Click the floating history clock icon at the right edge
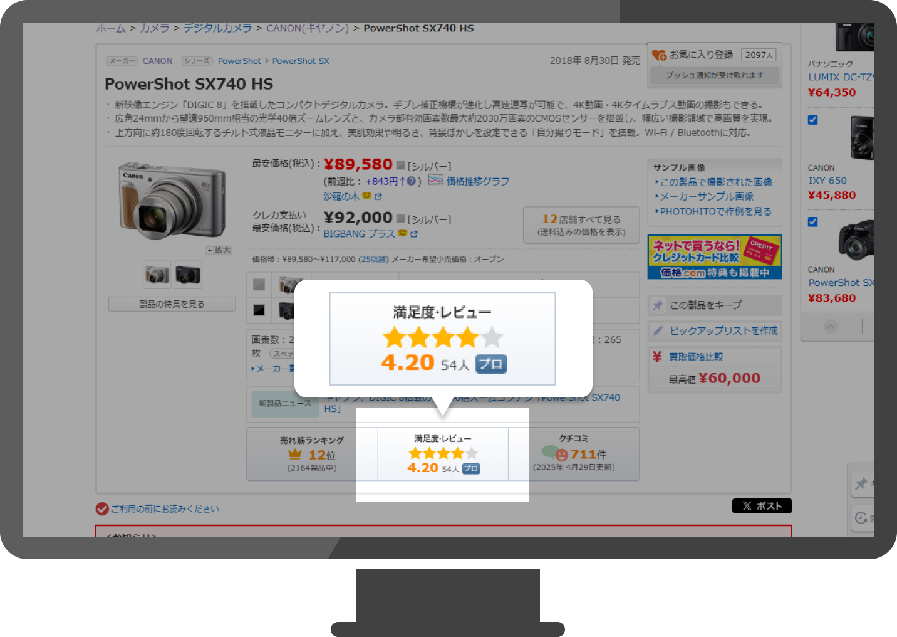 coord(861,518)
